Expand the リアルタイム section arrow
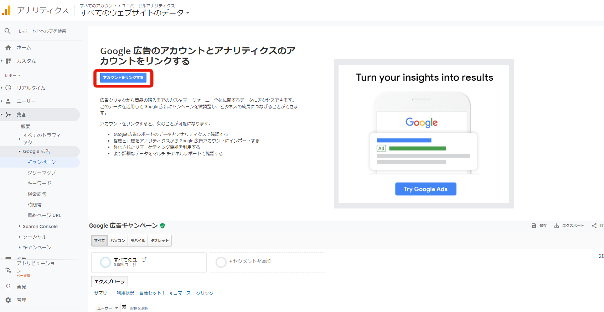This screenshot has height=312, width=604. click(x=2, y=88)
